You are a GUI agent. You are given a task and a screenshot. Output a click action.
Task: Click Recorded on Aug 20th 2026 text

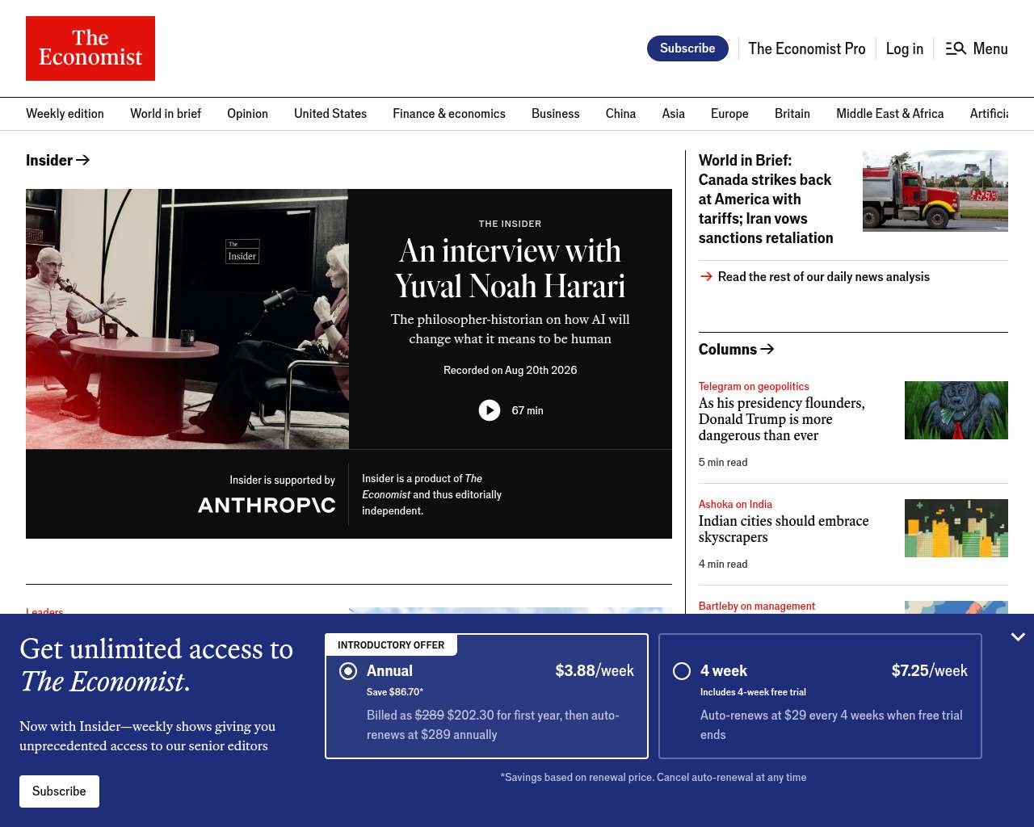point(511,370)
